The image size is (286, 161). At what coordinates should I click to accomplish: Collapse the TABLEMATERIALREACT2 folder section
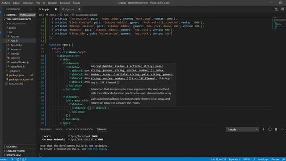click(x=18, y=19)
